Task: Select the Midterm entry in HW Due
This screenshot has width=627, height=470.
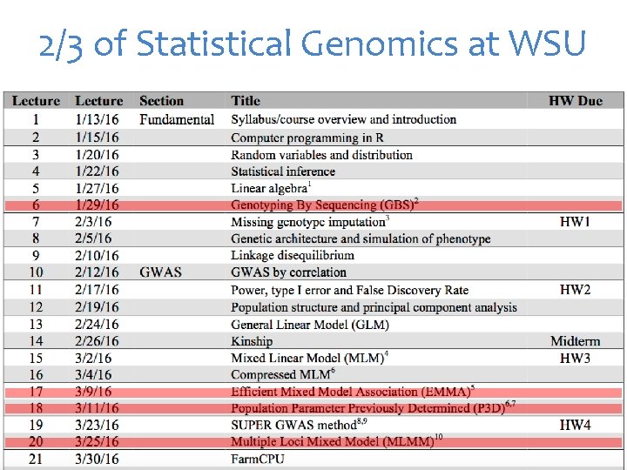Action: 576,340
